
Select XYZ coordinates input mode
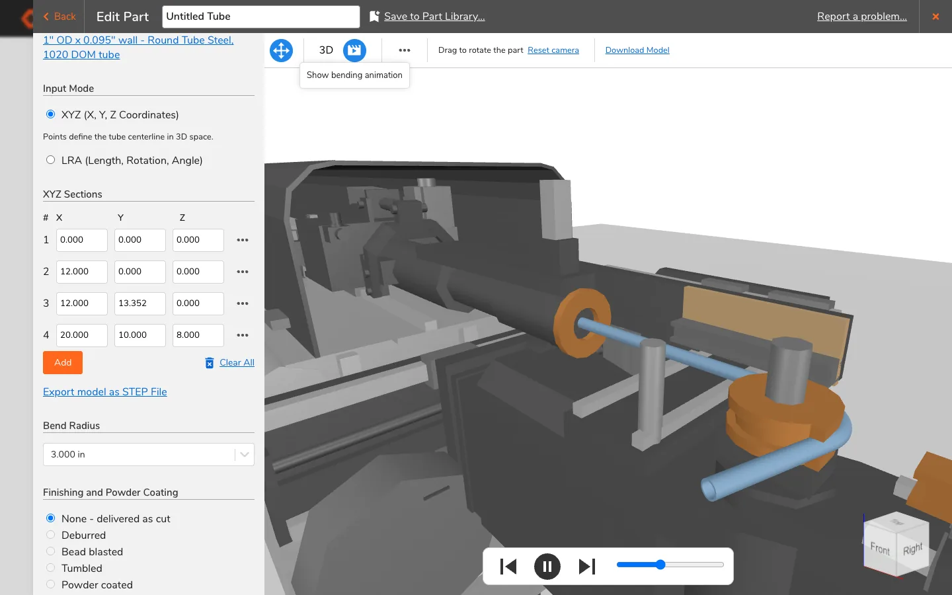pyautogui.click(x=50, y=114)
